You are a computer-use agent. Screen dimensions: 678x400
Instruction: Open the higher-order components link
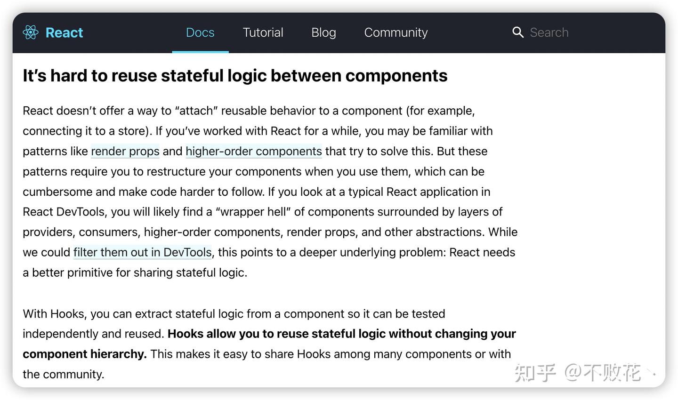click(x=254, y=151)
